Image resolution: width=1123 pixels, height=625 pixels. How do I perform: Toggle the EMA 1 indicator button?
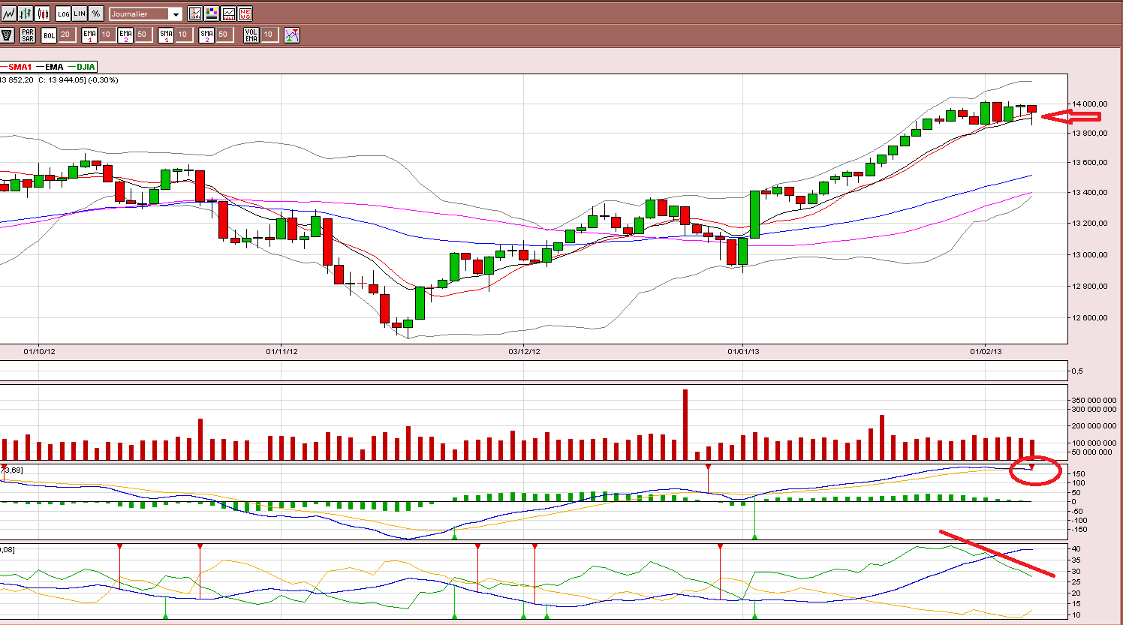tap(89, 35)
